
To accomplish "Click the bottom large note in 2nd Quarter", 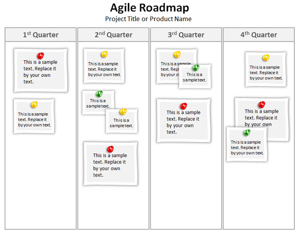I will point(111,164).
